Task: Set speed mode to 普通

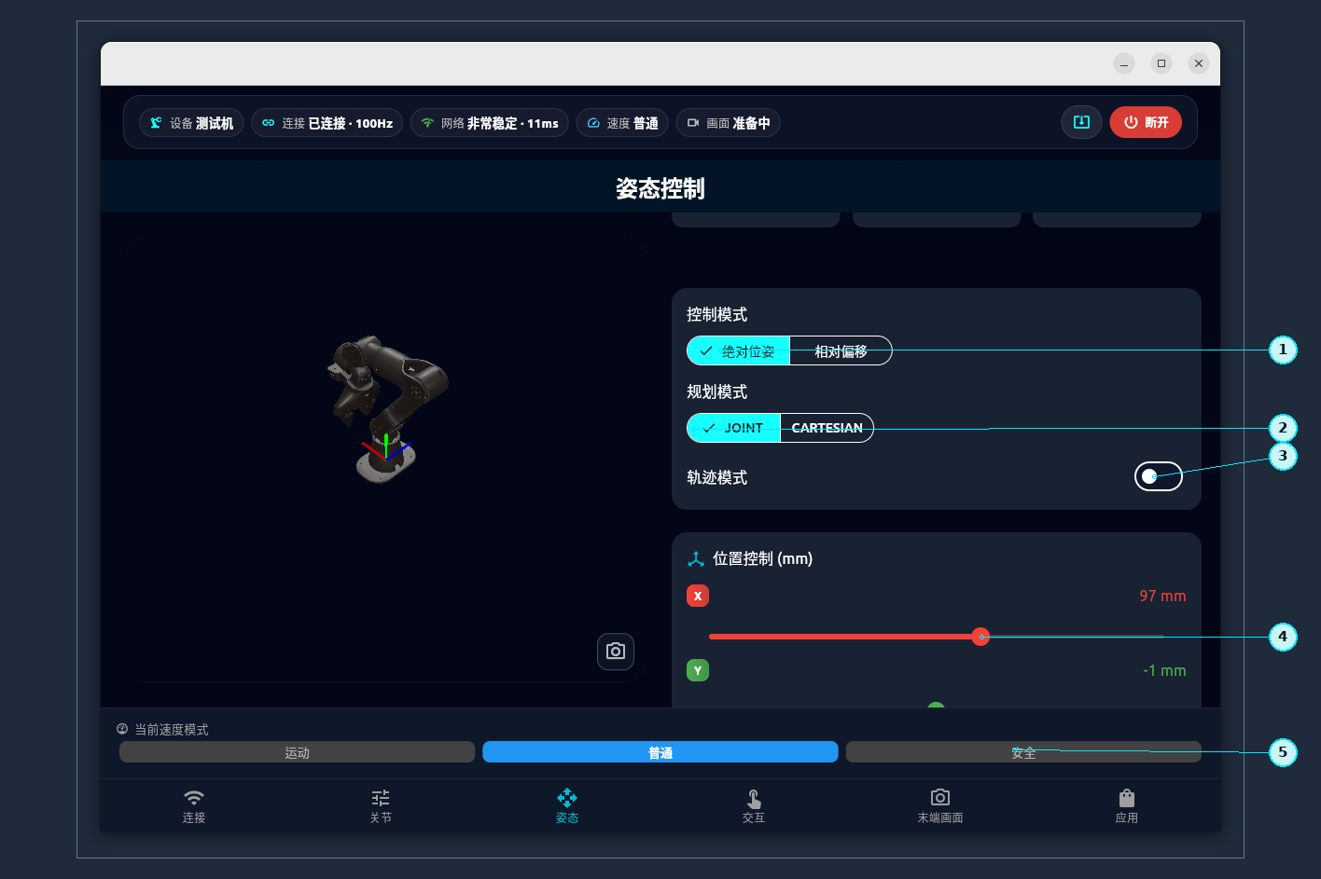Action: 660,752
